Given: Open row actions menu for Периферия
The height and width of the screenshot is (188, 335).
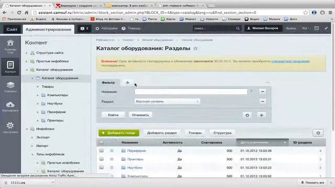Looking at the screenshot, I should (x=111, y=151).
